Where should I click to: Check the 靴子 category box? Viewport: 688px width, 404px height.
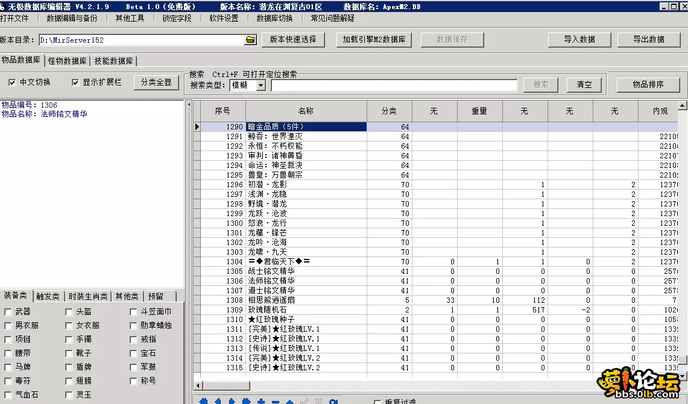(69, 353)
